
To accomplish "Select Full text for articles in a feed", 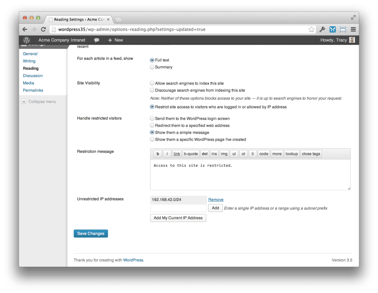I will pyautogui.click(x=152, y=60).
